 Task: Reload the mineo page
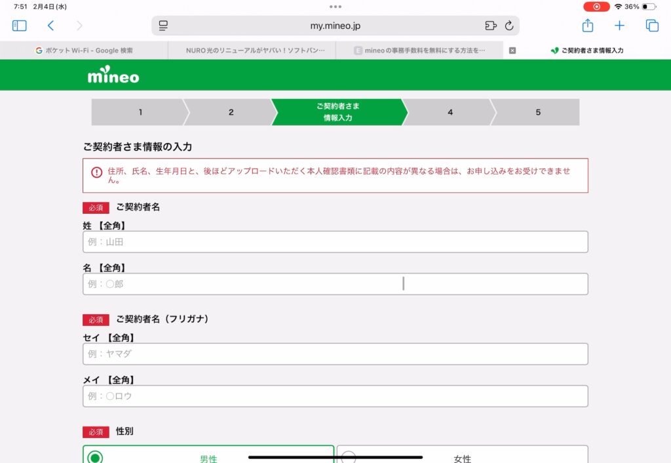coord(509,26)
